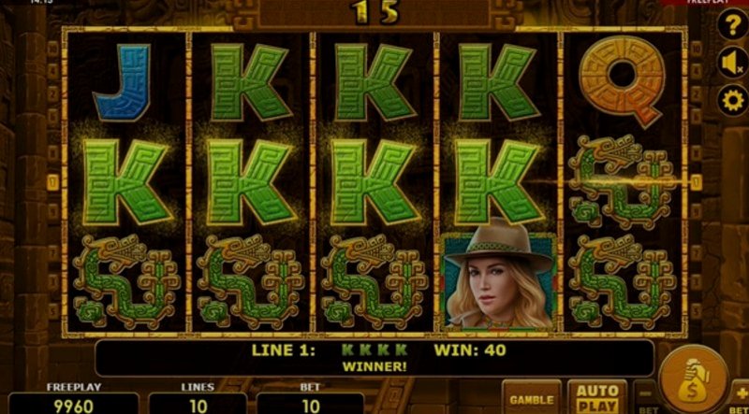
Task: Spin using the money bag button
Action: click(693, 380)
